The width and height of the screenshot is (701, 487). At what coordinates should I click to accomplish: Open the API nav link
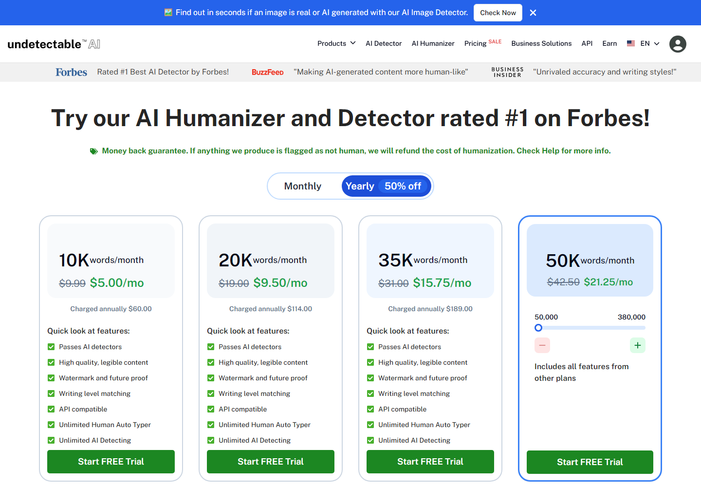click(587, 43)
